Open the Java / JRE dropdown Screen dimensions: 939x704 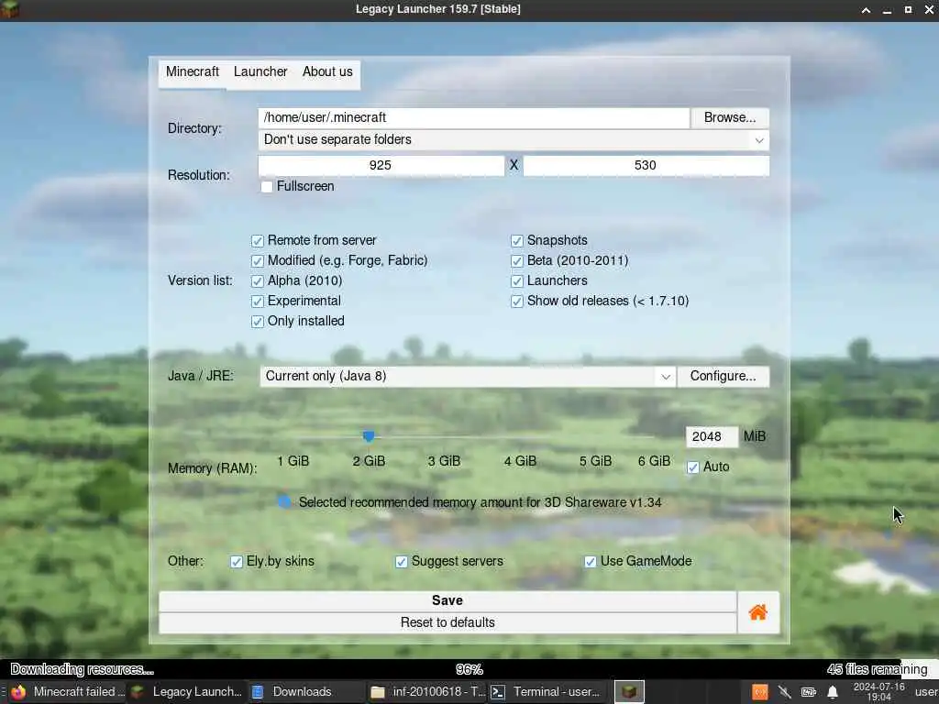[x=468, y=376]
